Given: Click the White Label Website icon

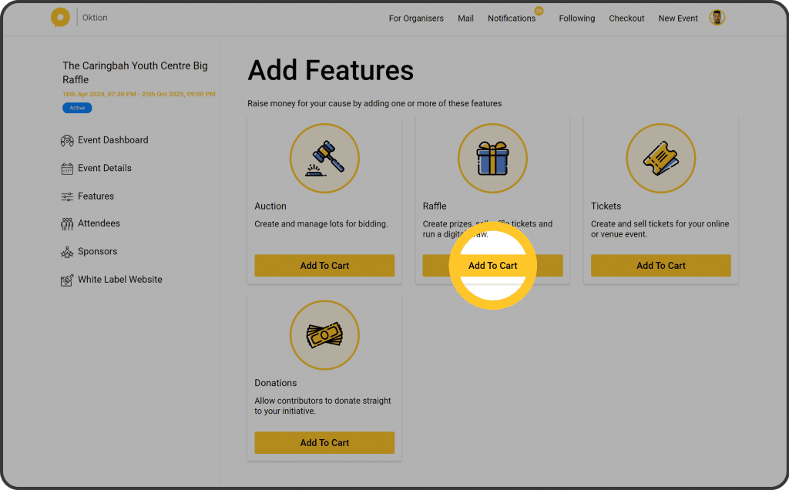Looking at the screenshot, I should coord(67,280).
